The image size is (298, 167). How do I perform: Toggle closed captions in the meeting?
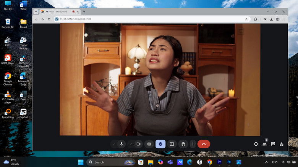tap(149, 144)
